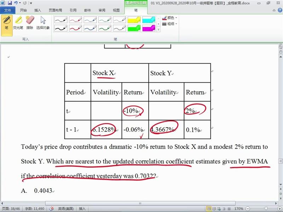The image size is (283, 212).
Task: Click the proofing errors check icon
Action: click(x=51, y=208)
